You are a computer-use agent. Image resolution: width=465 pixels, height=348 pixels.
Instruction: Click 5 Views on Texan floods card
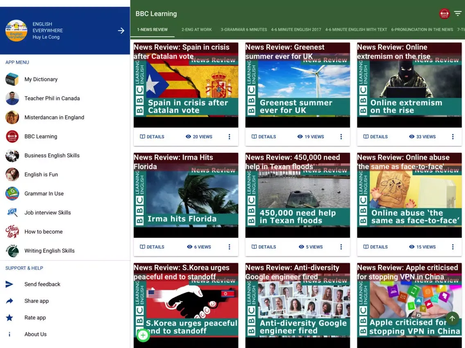pos(311,247)
